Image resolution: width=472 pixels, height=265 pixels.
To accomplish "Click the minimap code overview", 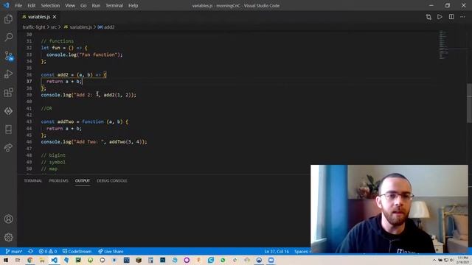I will click(443, 44).
